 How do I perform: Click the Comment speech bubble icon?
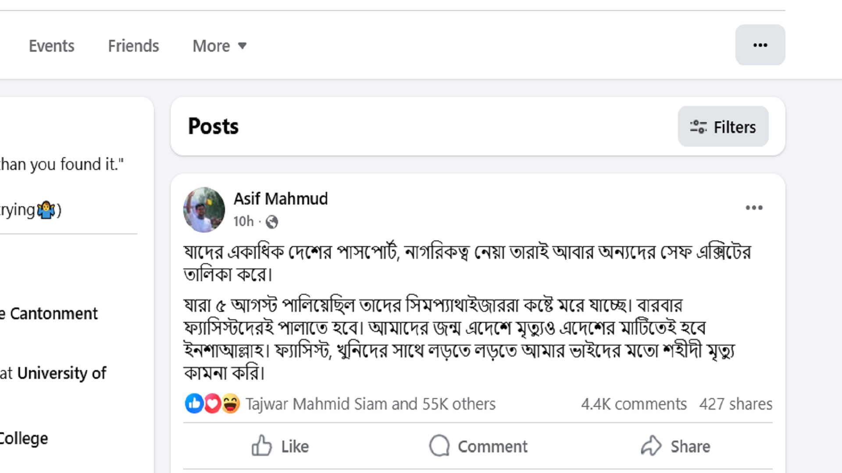pyautogui.click(x=439, y=446)
